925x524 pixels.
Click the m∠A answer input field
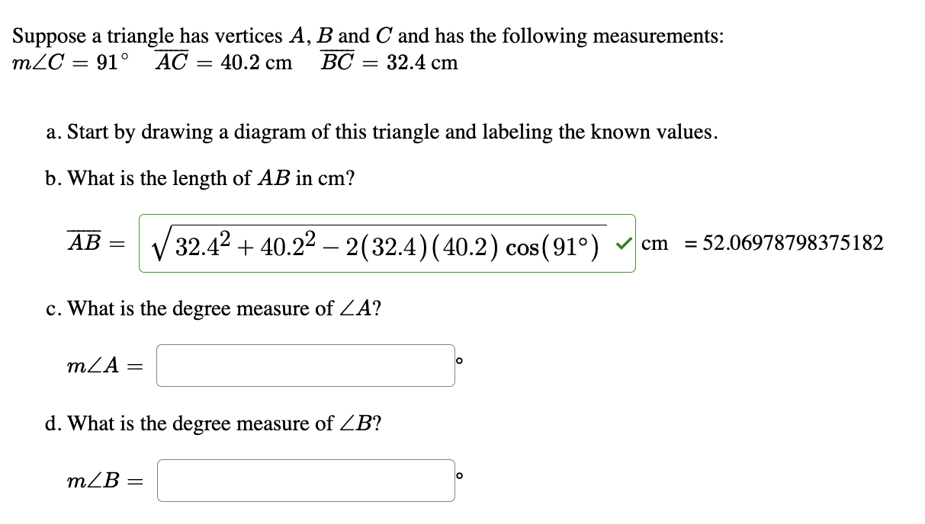coord(305,365)
